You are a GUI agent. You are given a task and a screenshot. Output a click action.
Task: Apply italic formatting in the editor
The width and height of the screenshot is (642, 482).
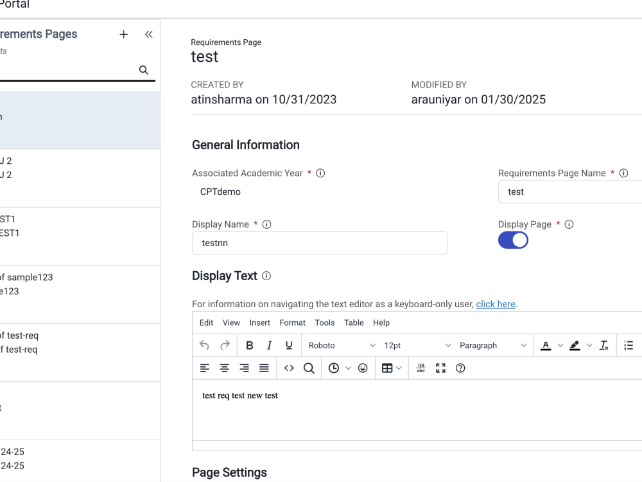tap(269, 346)
